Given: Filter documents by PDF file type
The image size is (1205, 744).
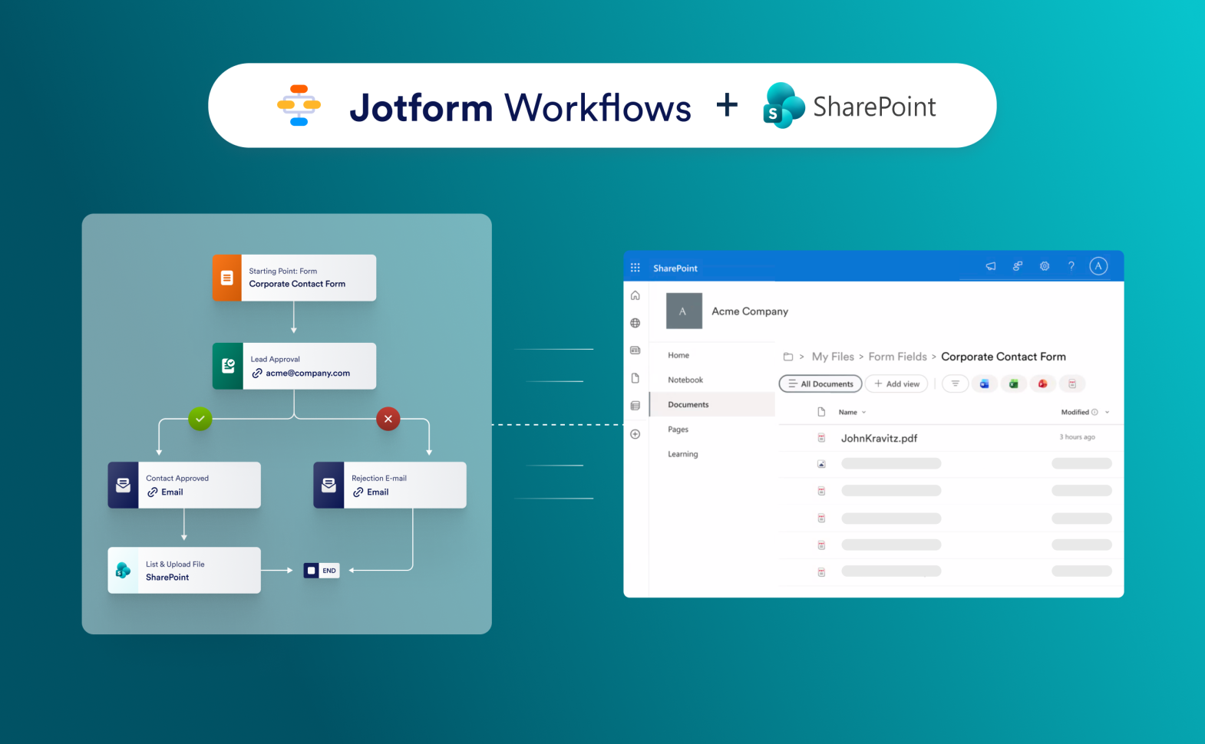Looking at the screenshot, I should point(1072,384).
